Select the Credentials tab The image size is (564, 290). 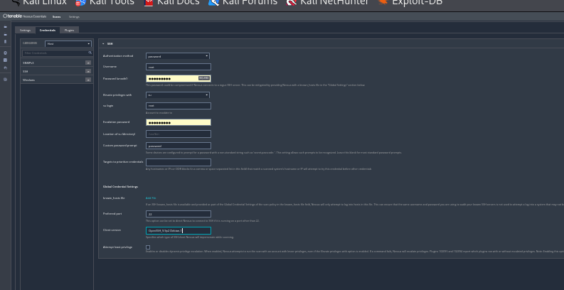(48, 30)
